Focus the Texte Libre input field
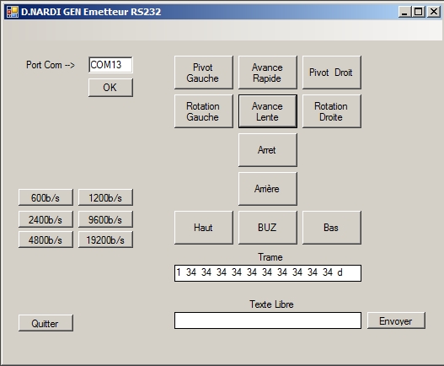Image resolution: width=444 pixels, height=366 pixels. (268, 320)
